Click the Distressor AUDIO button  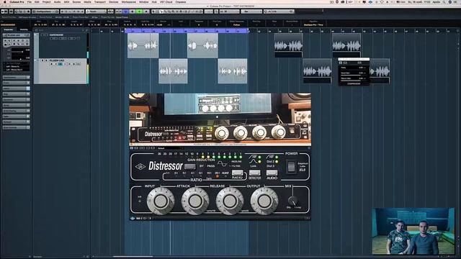[x=272, y=173]
